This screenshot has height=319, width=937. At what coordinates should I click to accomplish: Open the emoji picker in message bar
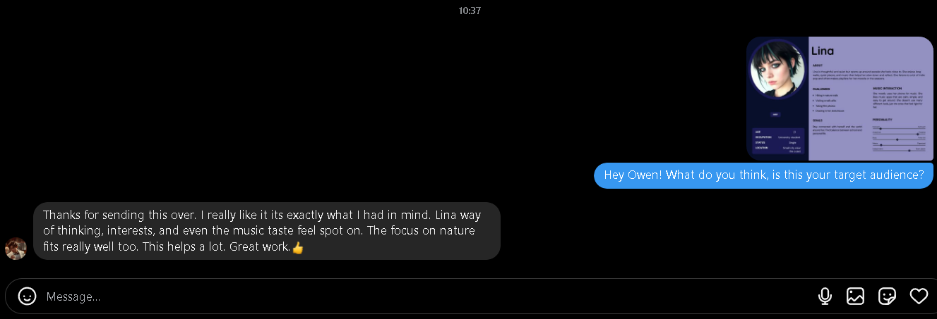click(27, 296)
